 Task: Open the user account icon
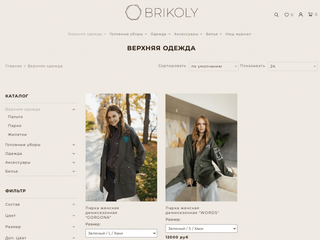[x=300, y=14]
